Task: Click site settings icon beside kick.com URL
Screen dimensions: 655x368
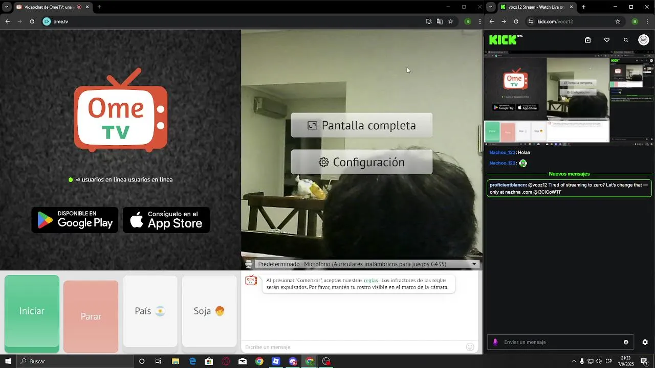Action: tap(531, 21)
